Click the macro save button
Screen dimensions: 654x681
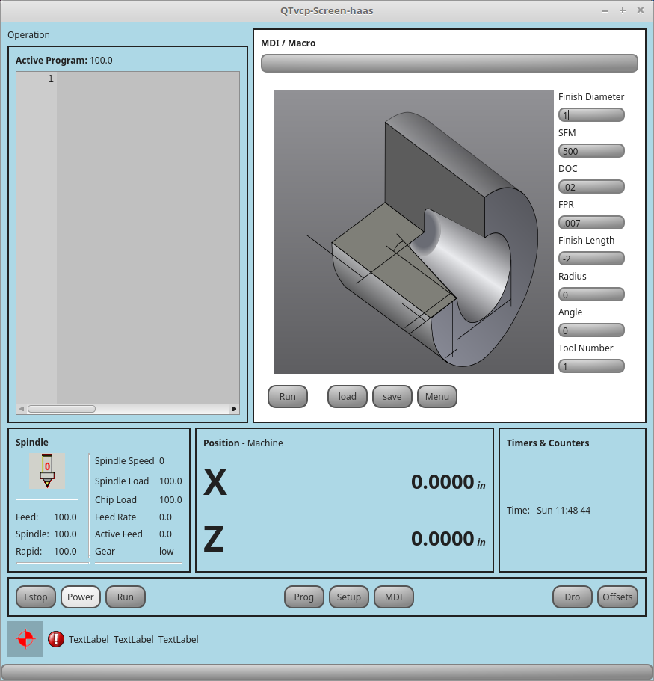pos(392,396)
